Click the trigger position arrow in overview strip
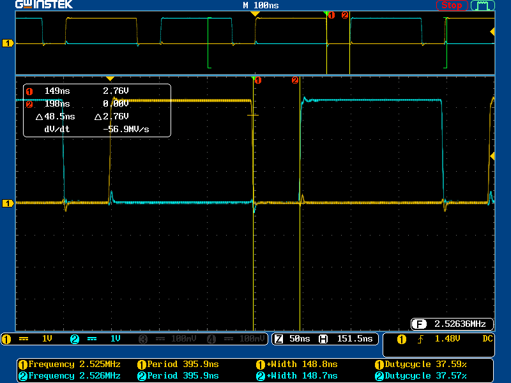This screenshot has height=383, width=511. pos(255,13)
